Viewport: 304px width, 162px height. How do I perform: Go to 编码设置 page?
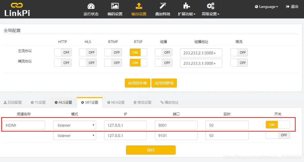115,14
